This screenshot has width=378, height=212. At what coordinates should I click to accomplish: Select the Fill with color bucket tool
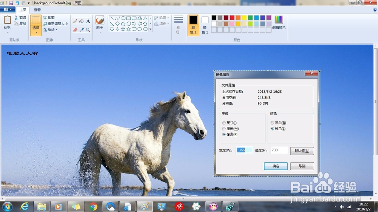[82, 21]
